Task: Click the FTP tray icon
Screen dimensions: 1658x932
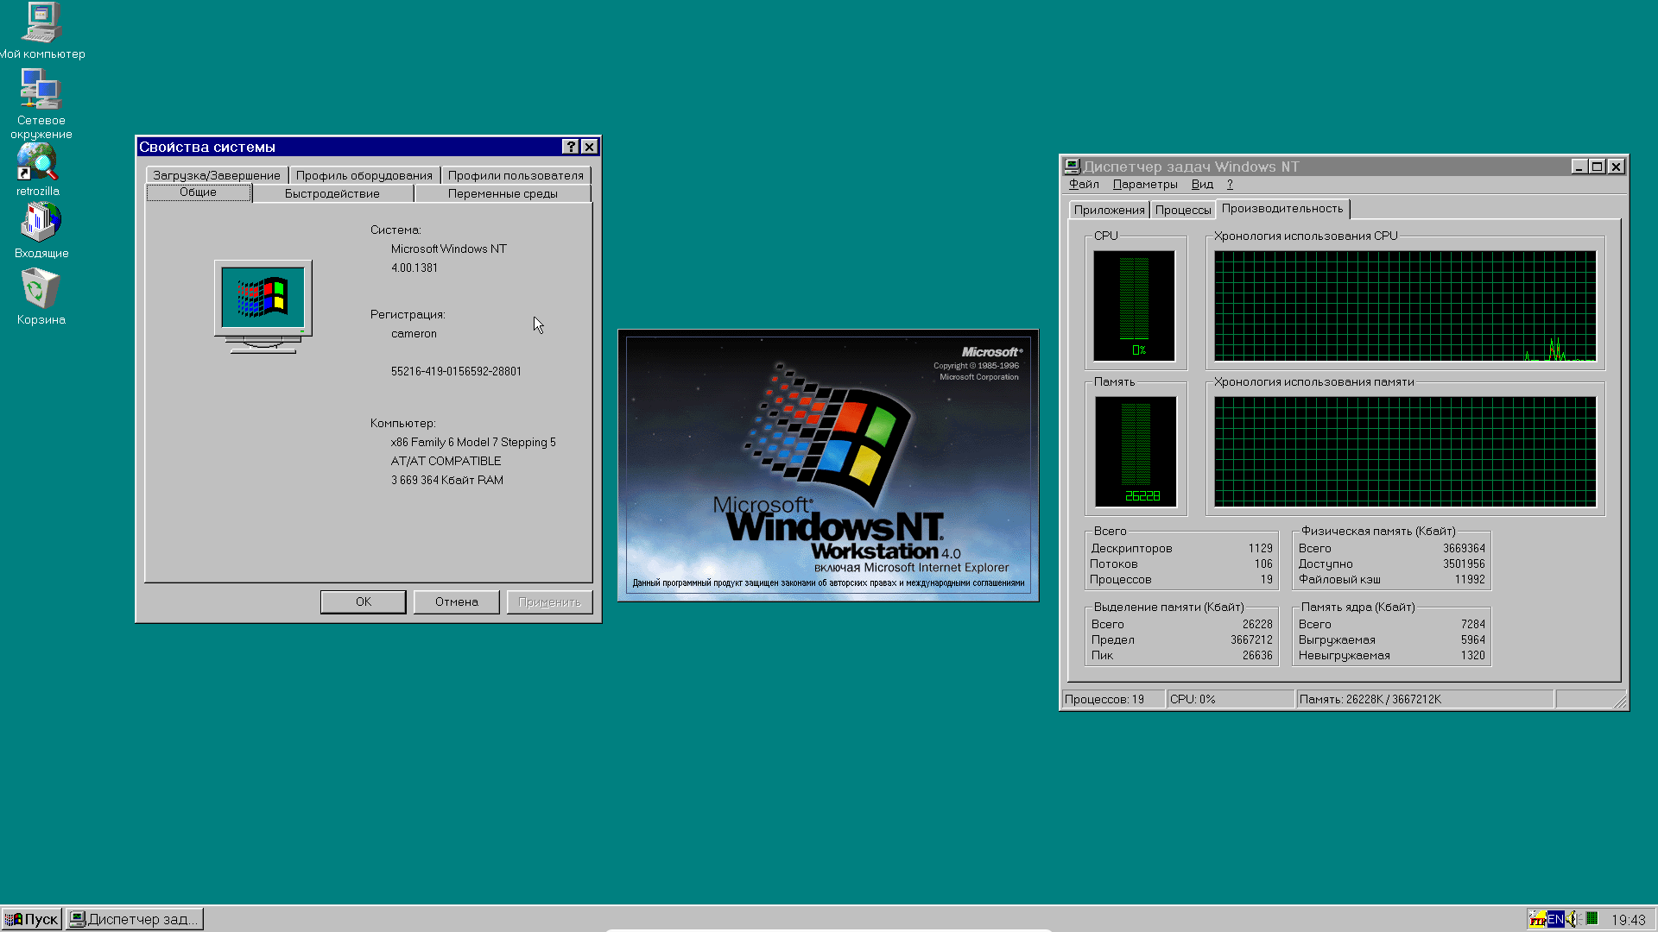Action: point(1537,919)
